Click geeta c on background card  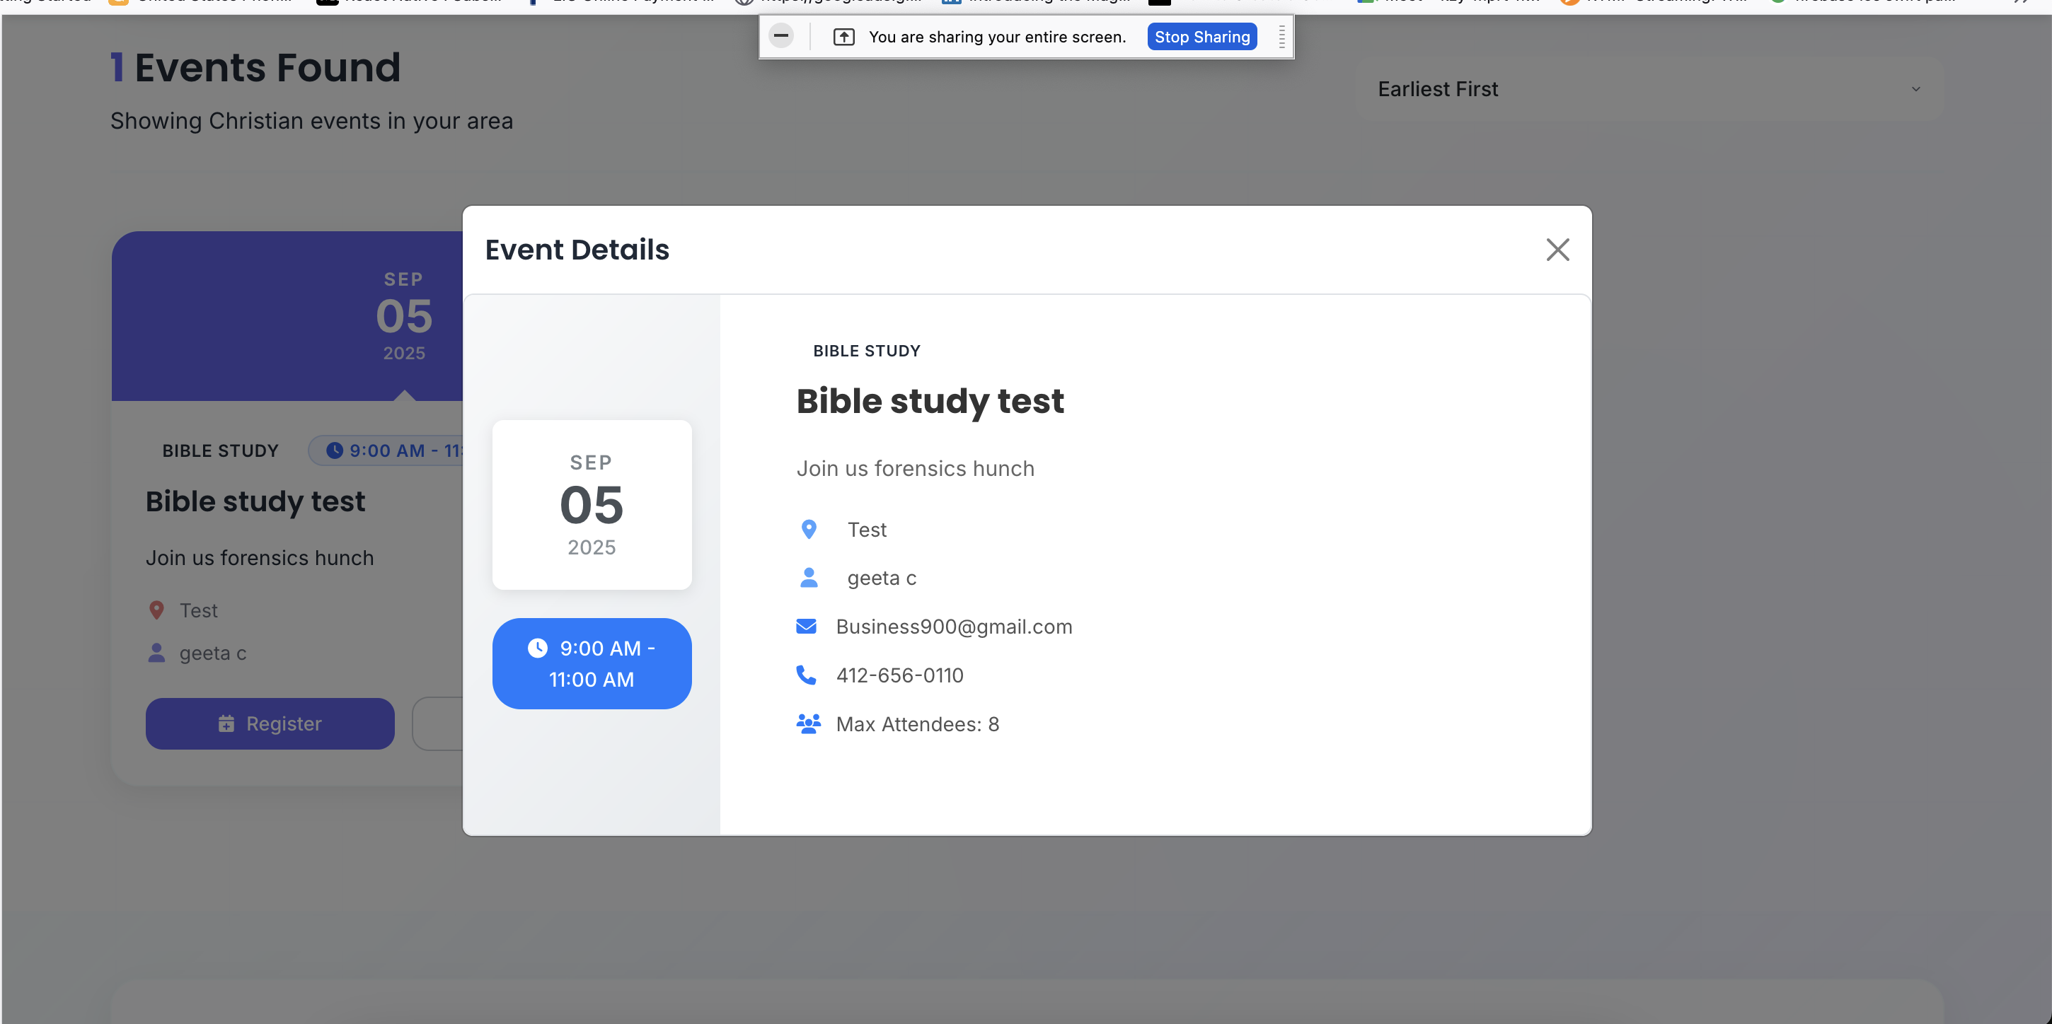click(213, 653)
